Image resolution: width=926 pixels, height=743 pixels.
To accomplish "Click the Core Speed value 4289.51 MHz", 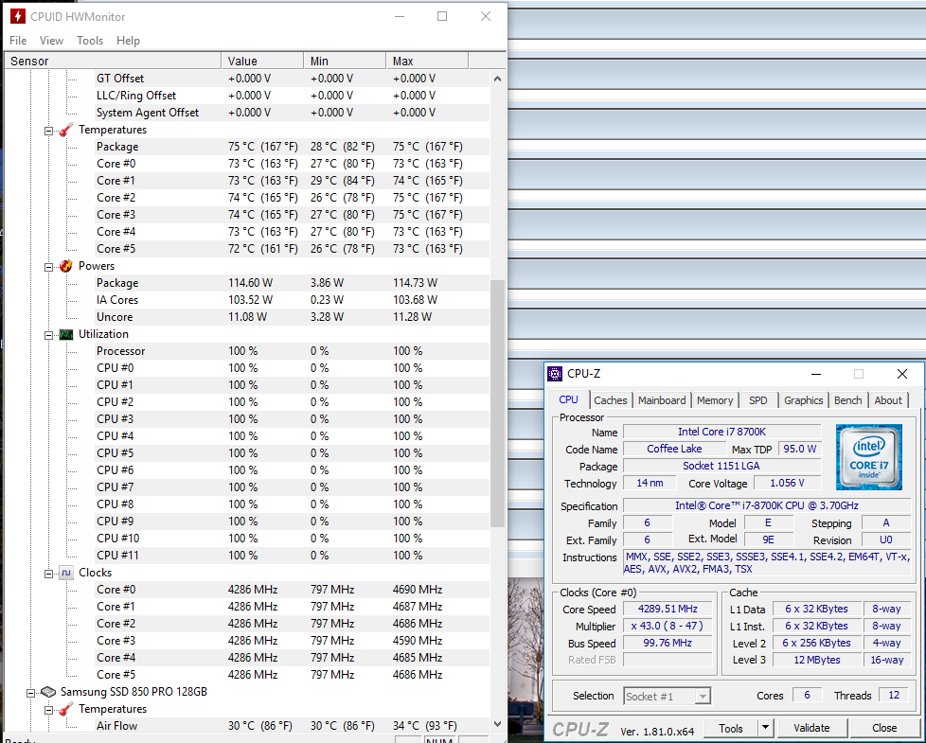I will 668,609.
